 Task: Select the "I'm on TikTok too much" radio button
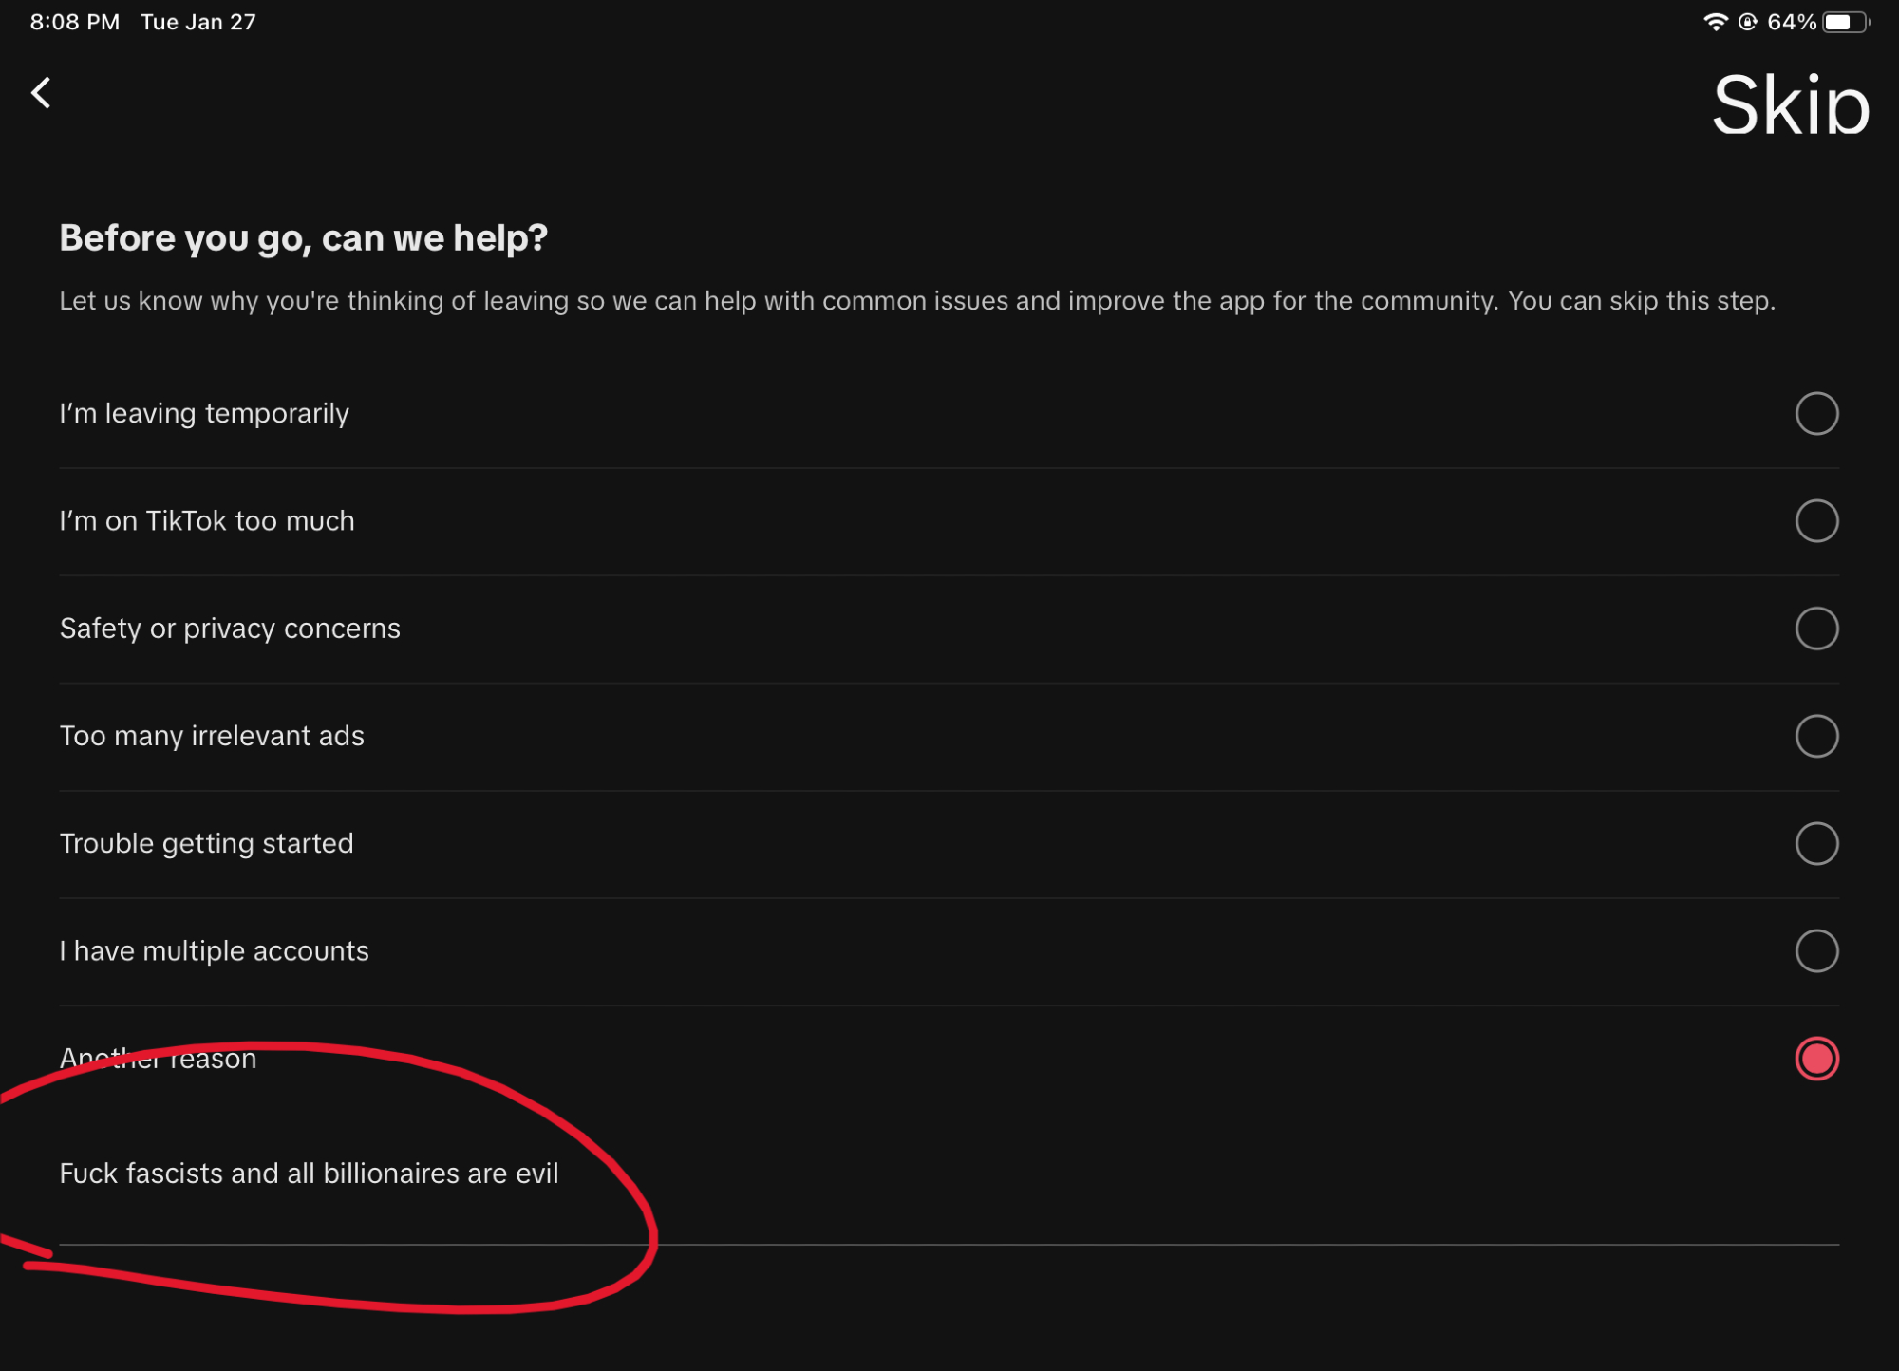click(1816, 521)
